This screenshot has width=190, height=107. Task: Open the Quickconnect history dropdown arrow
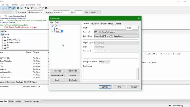coord(99,12)
